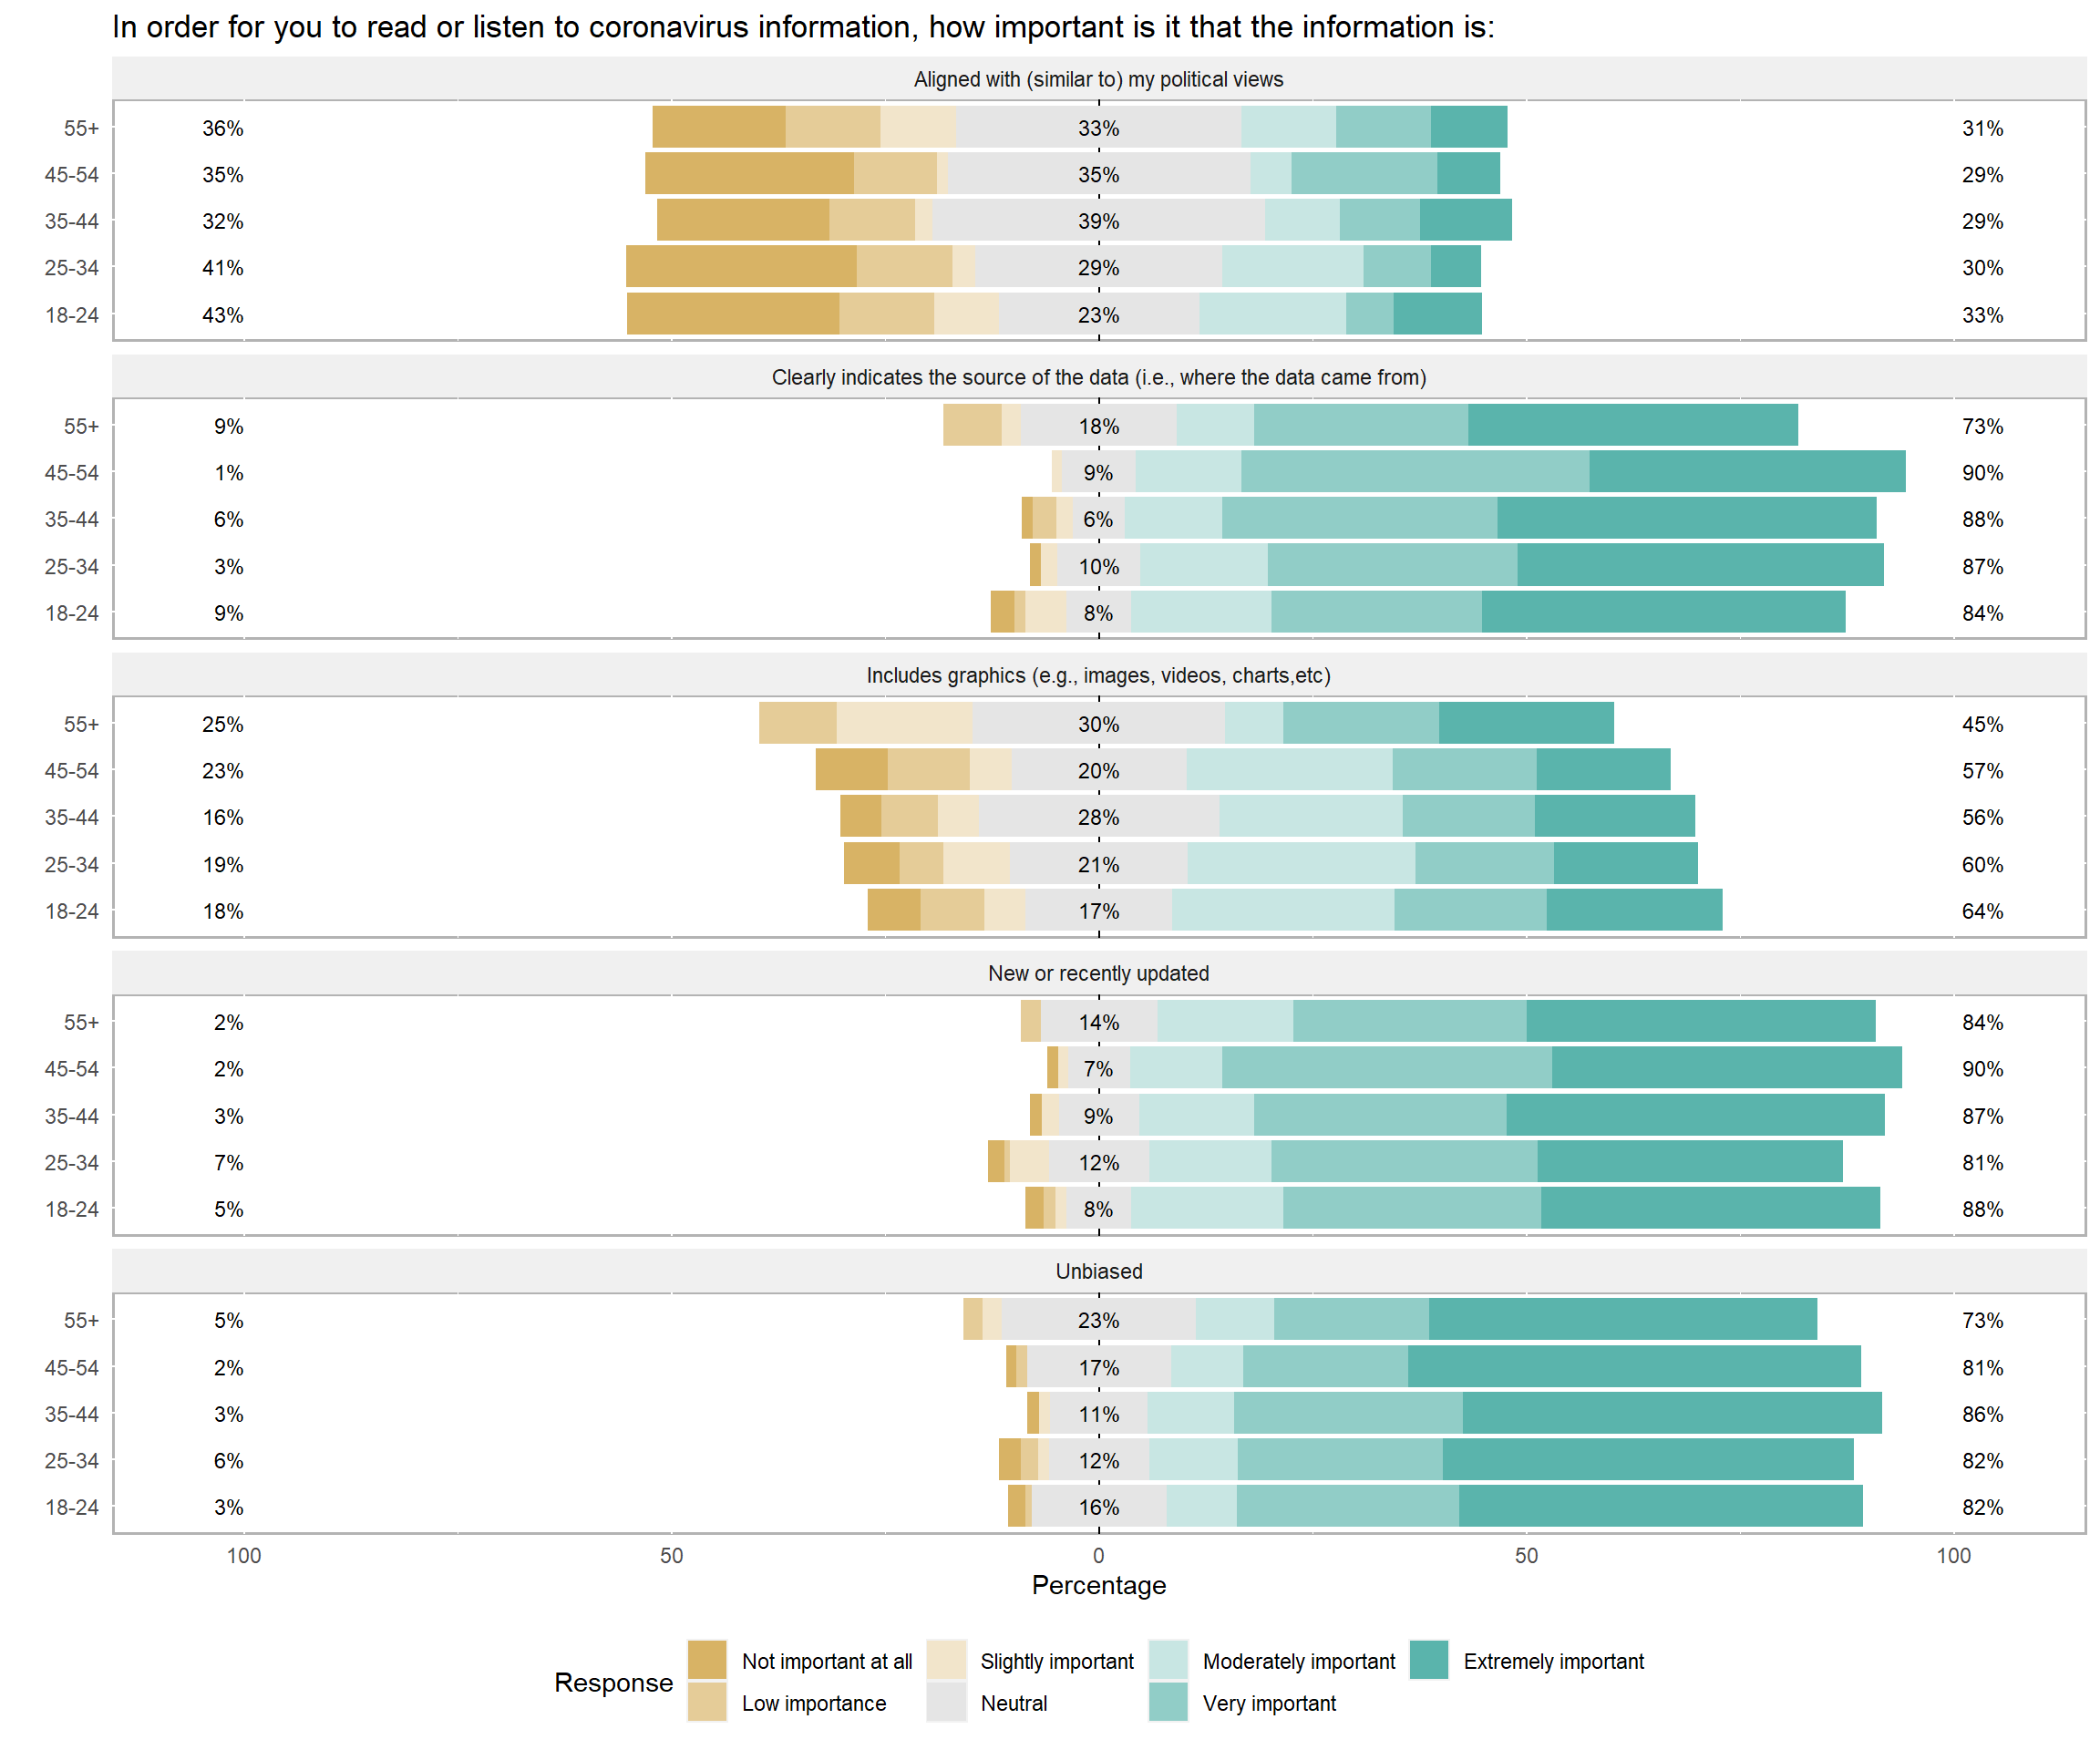Click the 'Response' legend title
The width and height of the screenshot is (2100, 1750).
coord(613,1682)
